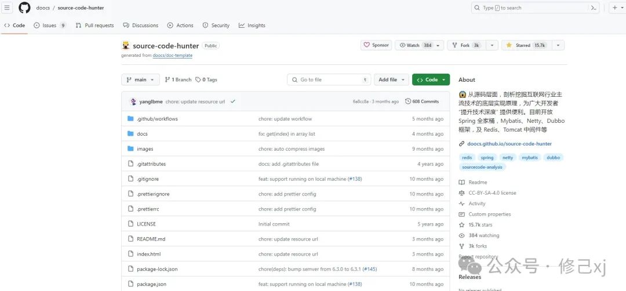626x291 pixels.
Task: Open the dropdown beside the plus button
Action: pos(623,8)
